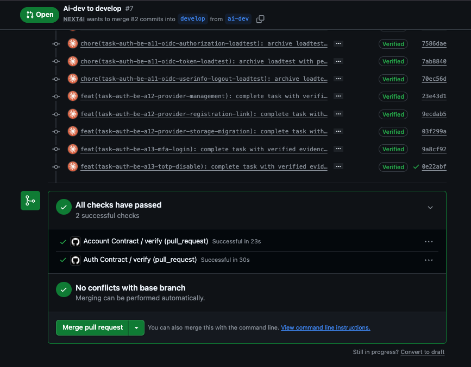Viewport: 471px width, 367px height.
Task: Open commit hash 70ec56d
Action: click(x=434, y=79)
